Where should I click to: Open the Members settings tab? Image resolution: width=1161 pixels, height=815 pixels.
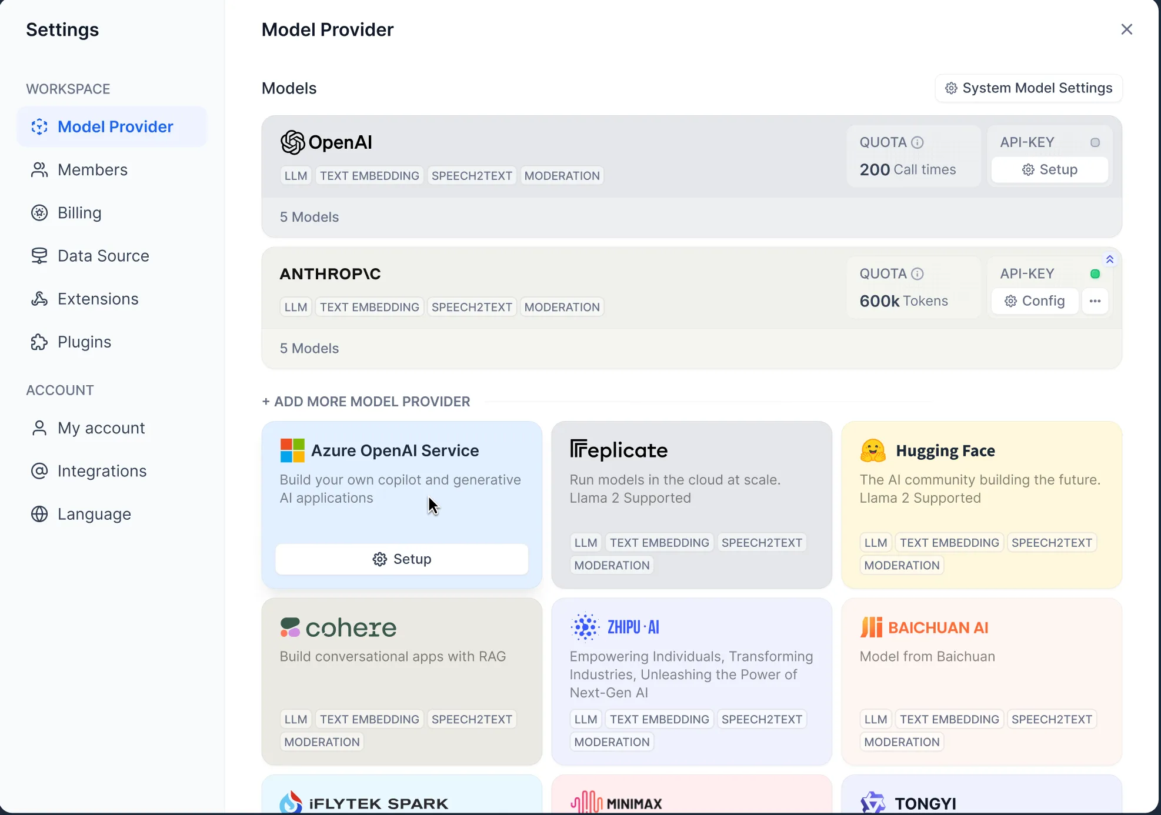pos(92,170)
